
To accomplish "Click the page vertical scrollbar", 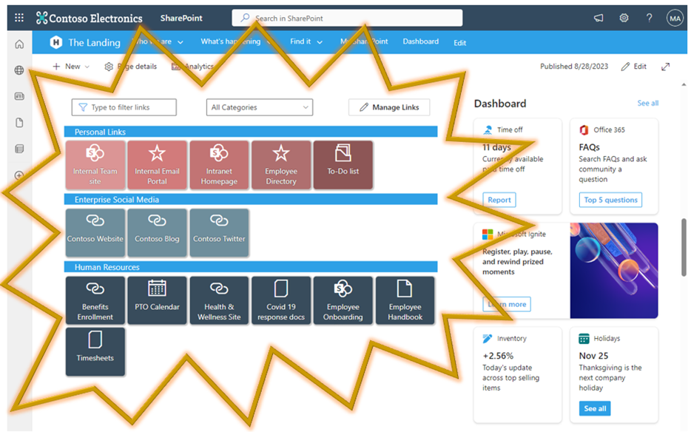I will coord(684,247).
